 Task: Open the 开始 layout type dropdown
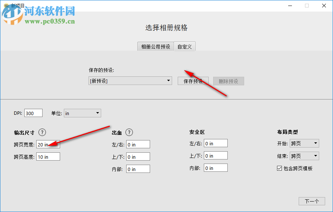(304, 143)
